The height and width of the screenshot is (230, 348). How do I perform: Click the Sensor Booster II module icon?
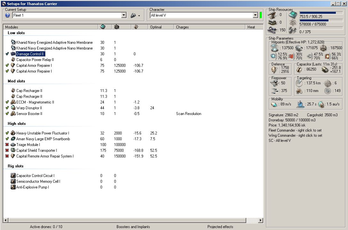[13, 113]
